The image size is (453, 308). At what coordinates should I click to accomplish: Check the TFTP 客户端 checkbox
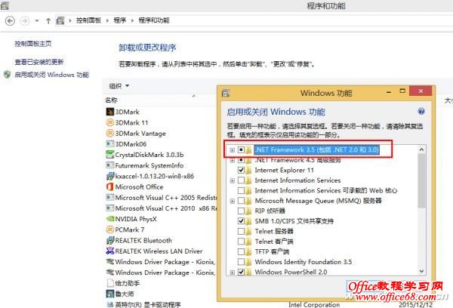pyautogui.click(x=241, y=251)
